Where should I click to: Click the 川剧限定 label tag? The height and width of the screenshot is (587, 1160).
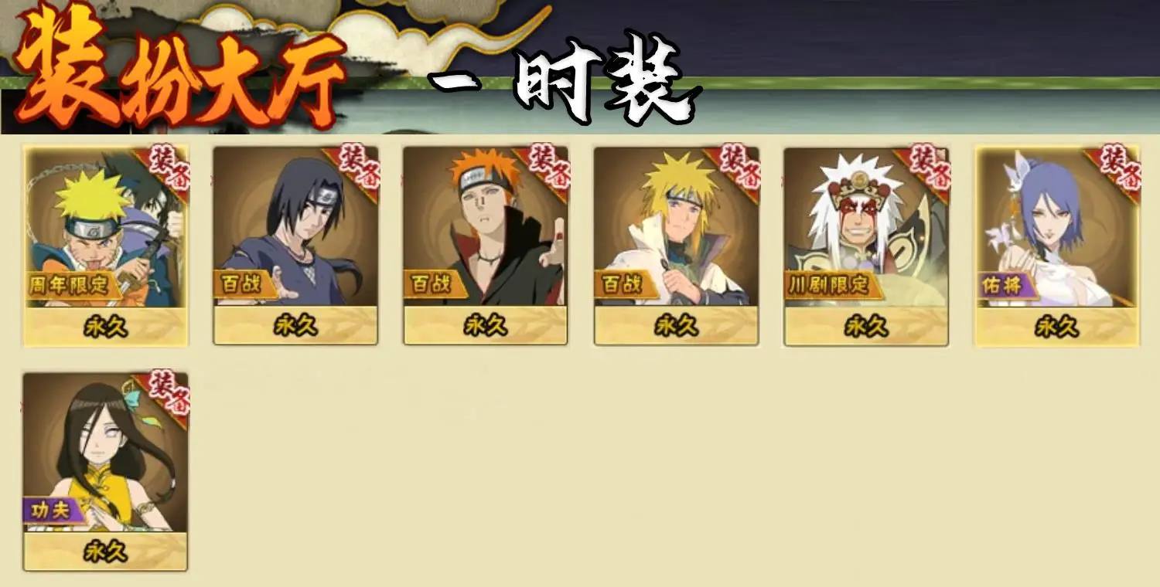834,286
